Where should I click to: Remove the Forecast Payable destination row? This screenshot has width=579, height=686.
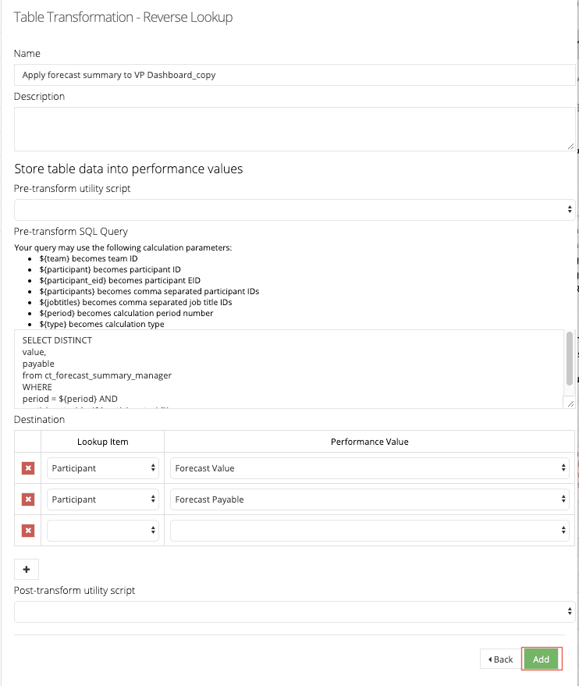[28, 499]
